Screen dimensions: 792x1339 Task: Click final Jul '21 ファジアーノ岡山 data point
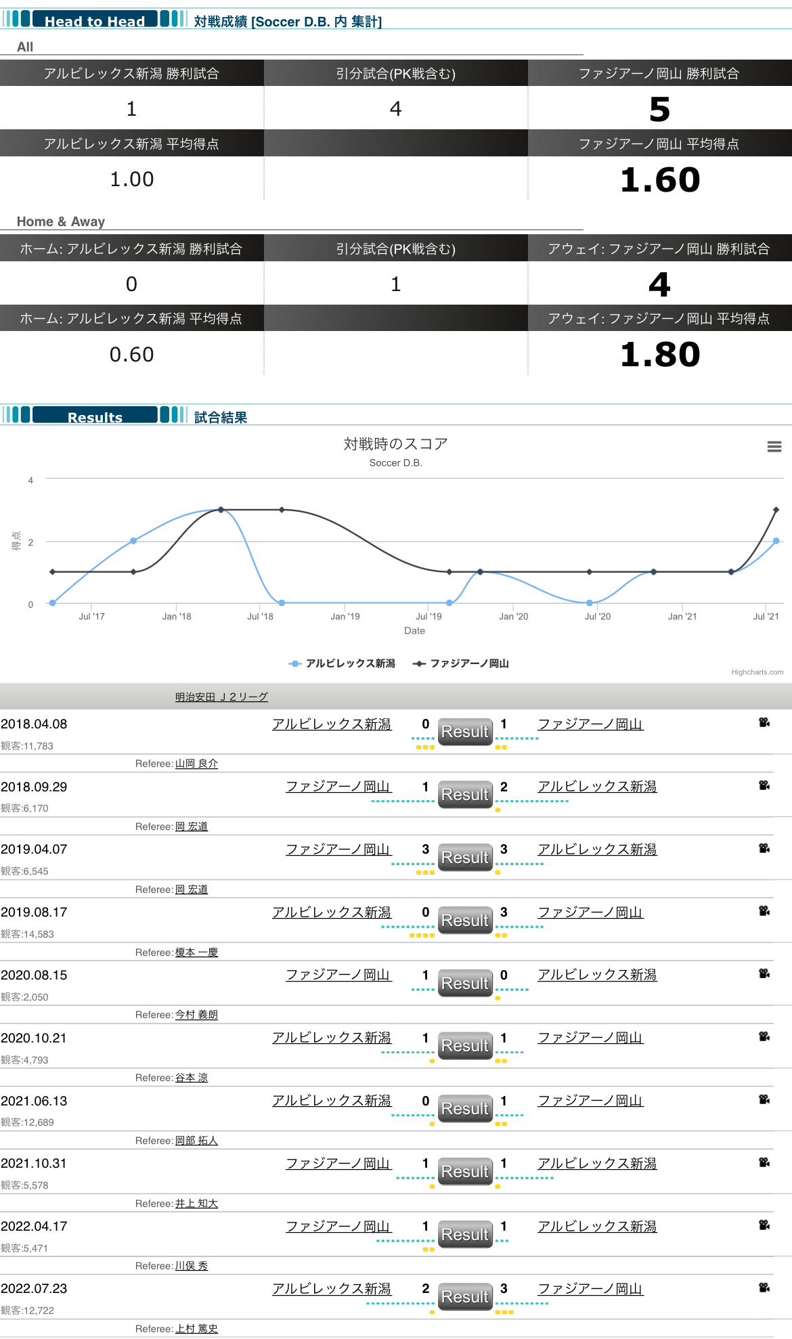point(776,510)
